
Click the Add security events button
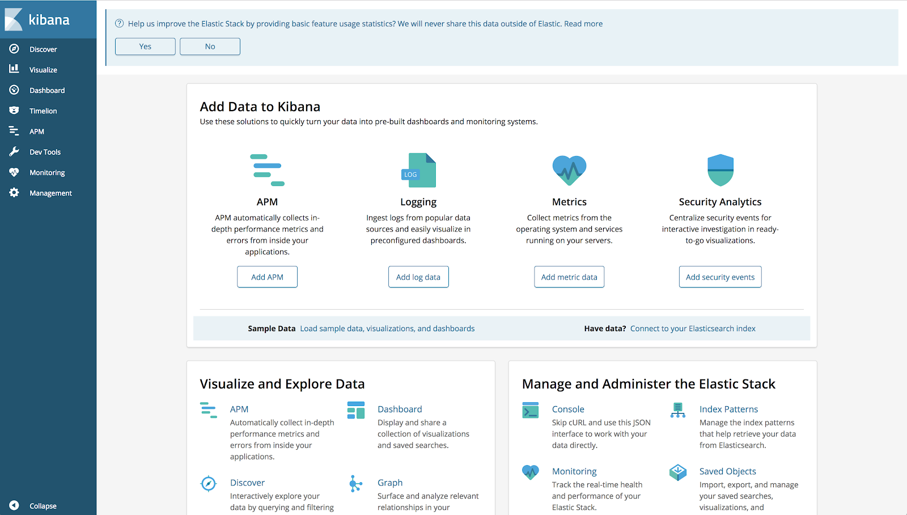[x=720, y=277]
